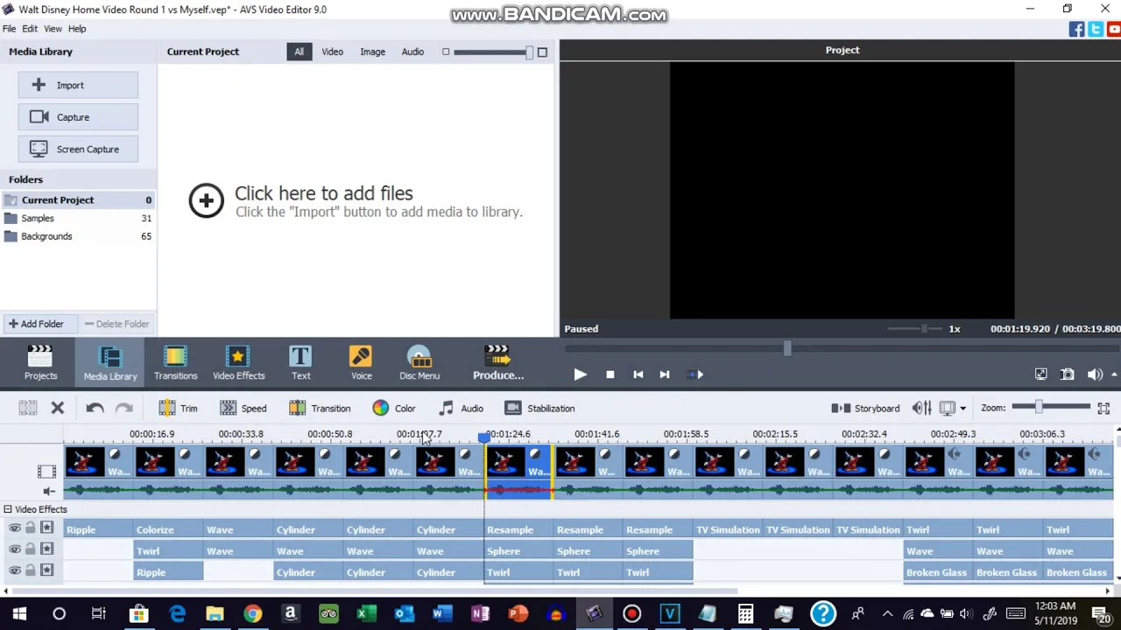Mute the main video track audio

(49, 491)
